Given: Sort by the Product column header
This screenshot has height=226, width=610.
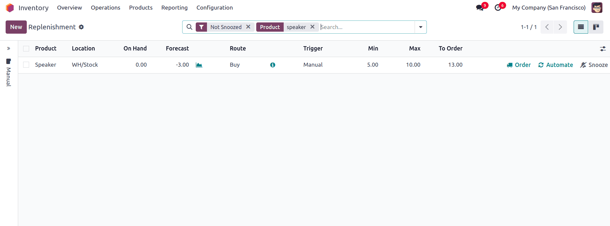Looking at the screenshot, I should [46, 48].
